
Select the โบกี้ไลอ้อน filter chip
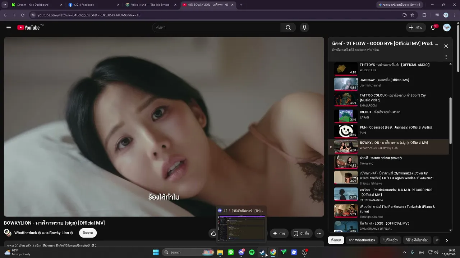(x=390, y=240)
